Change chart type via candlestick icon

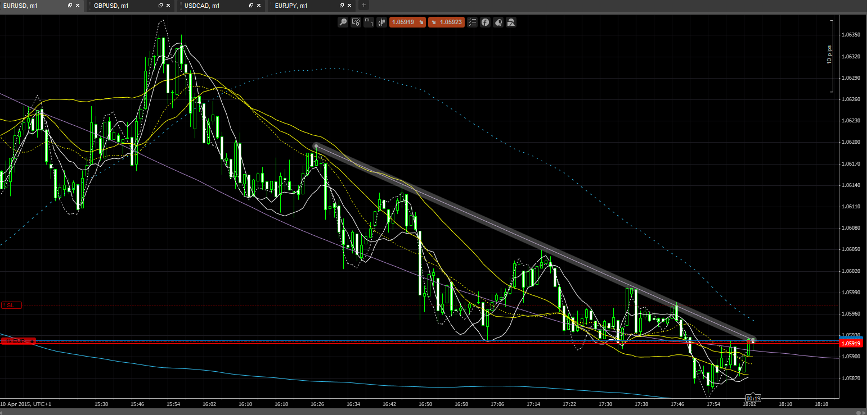coord(381,22)
